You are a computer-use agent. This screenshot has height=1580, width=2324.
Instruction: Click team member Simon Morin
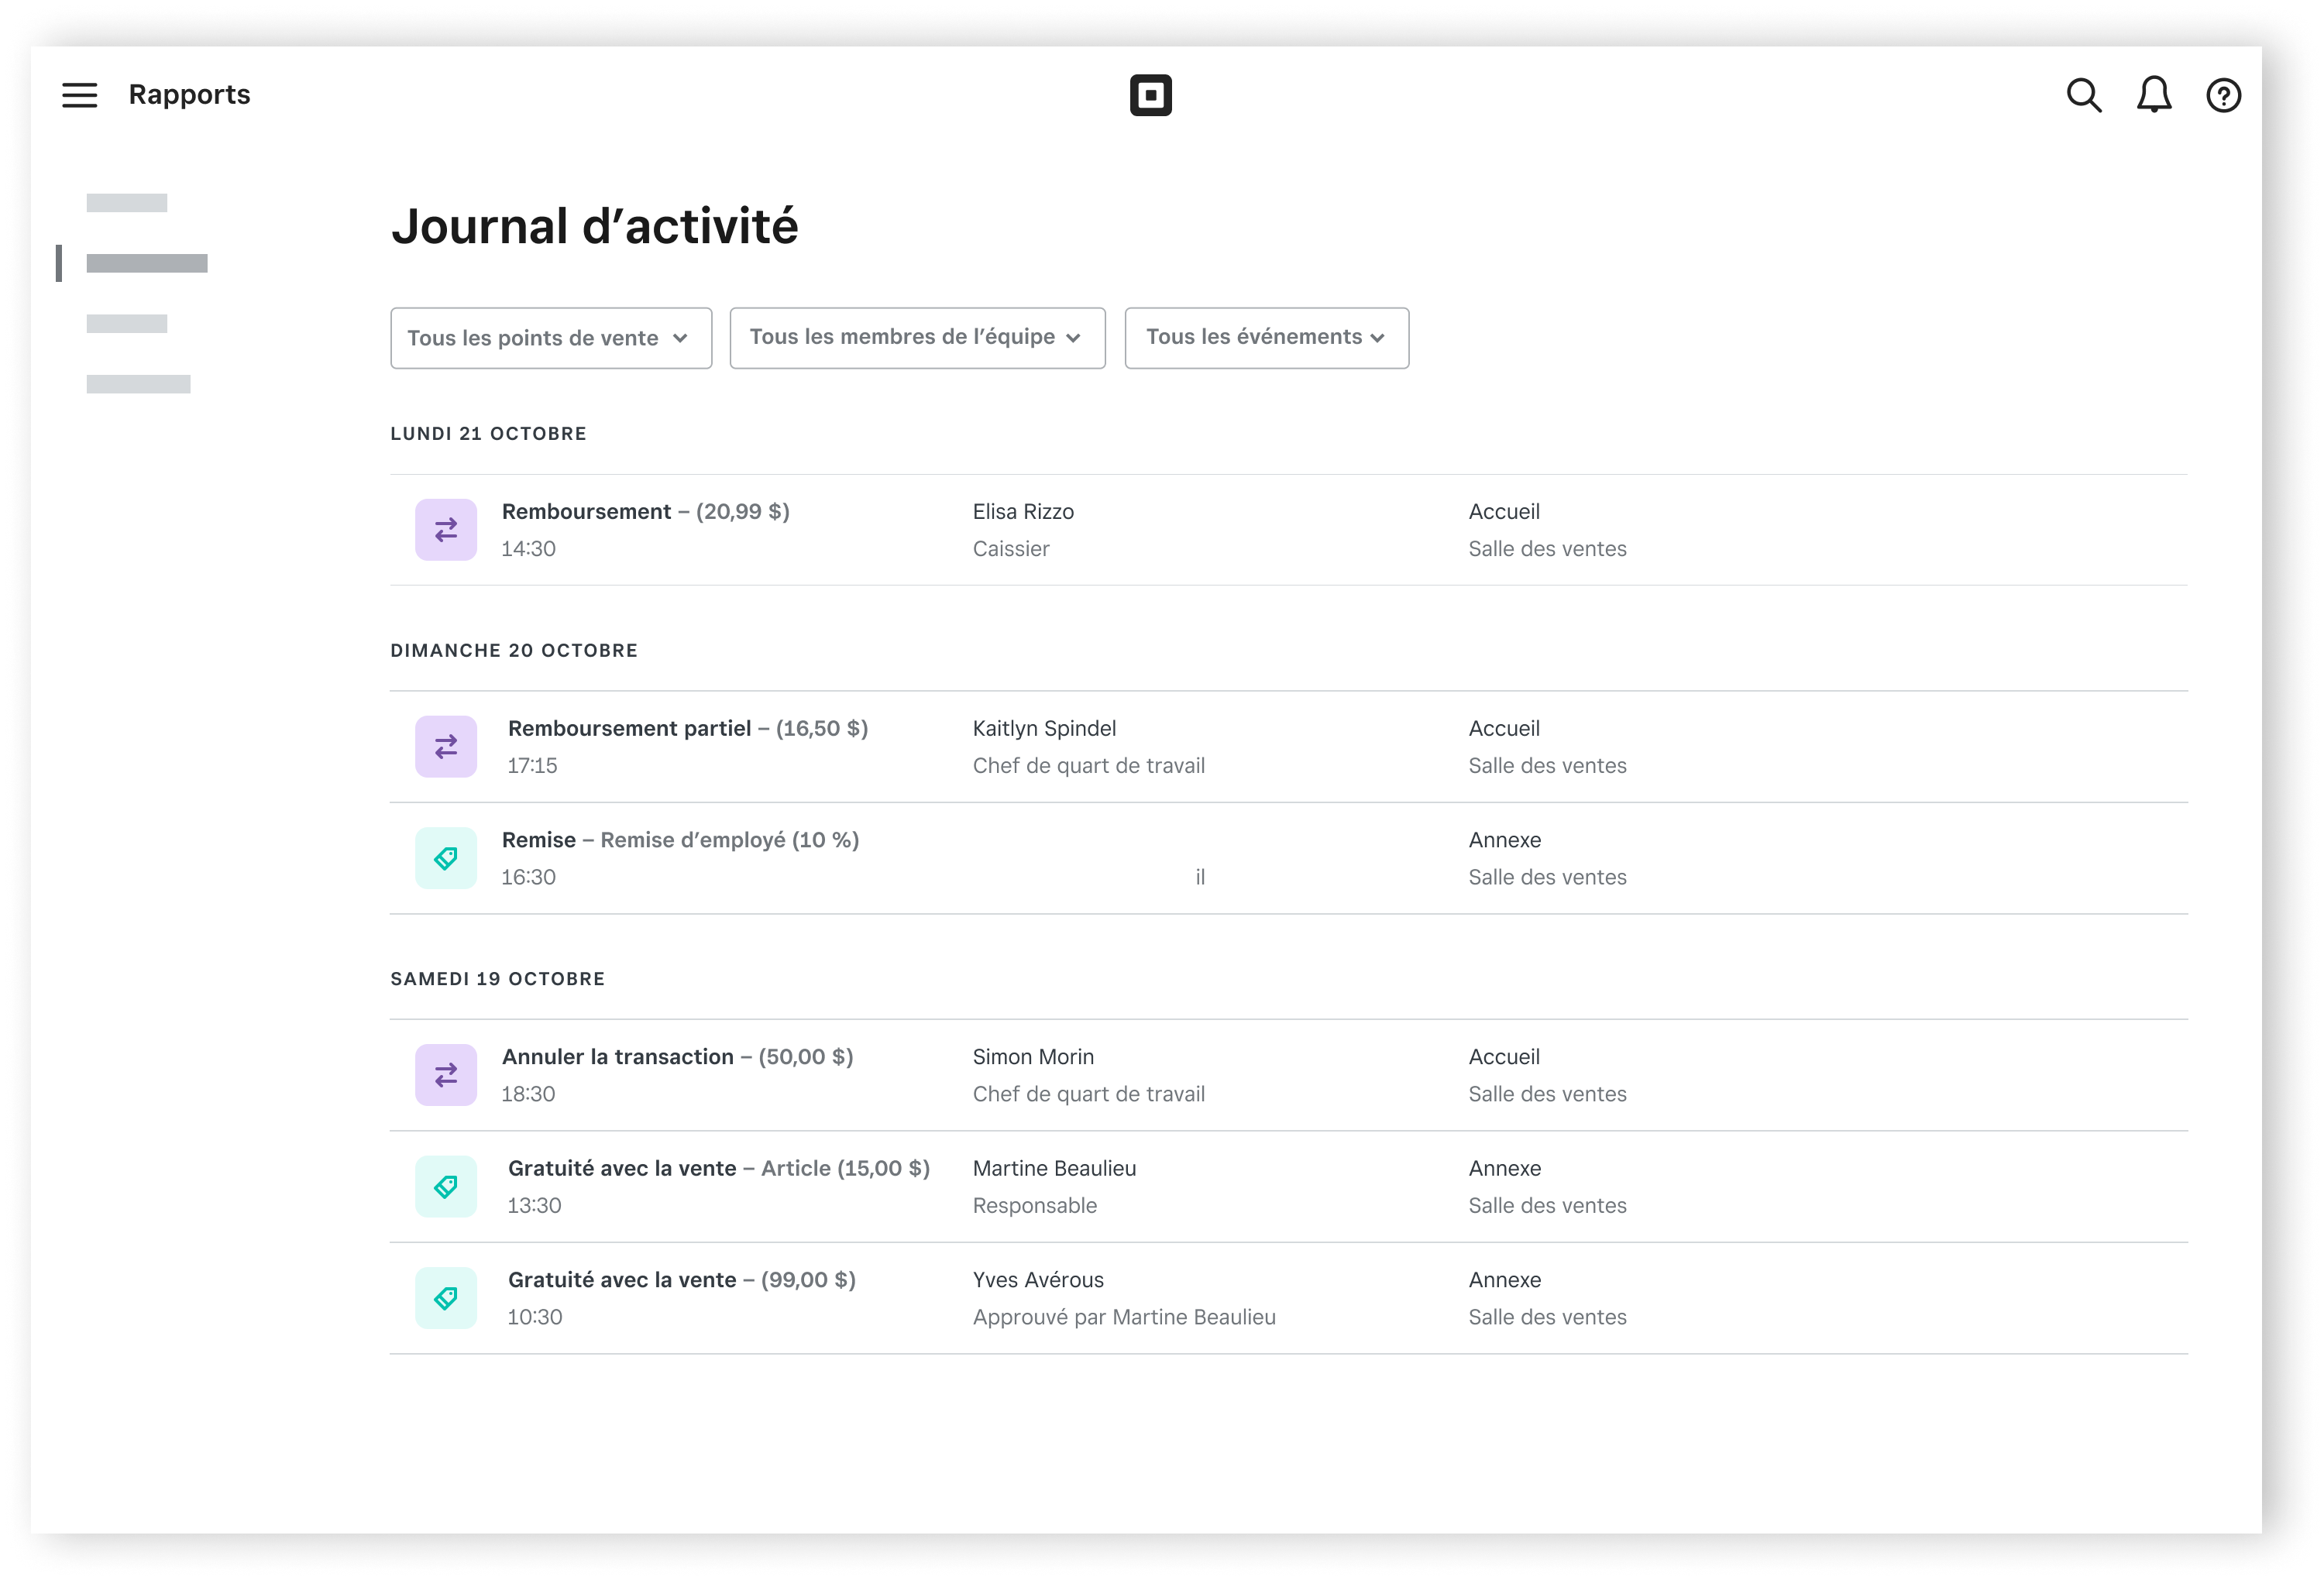1033,1057
